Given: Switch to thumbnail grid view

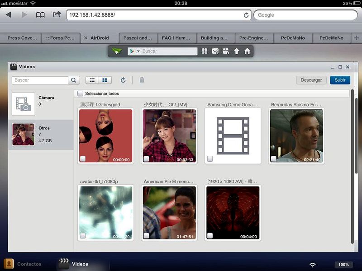Looking at the screenshot, I should click(x=105, y=80).
